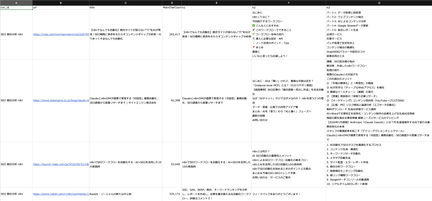Select the cell with value 335,172

pyautogui.click(x=172, y=194)
